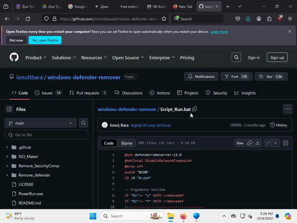Click Firefox Search box in toolbar

pos(198,19)
